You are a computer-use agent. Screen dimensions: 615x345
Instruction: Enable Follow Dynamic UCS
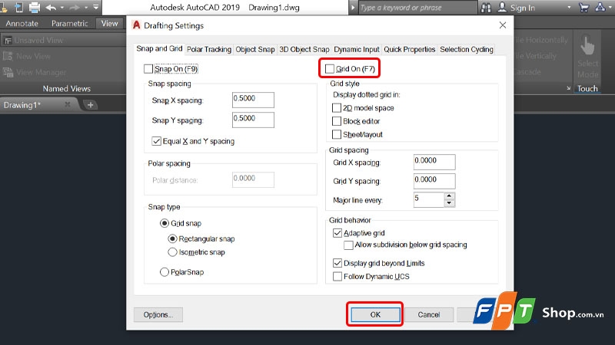point(337,276)
